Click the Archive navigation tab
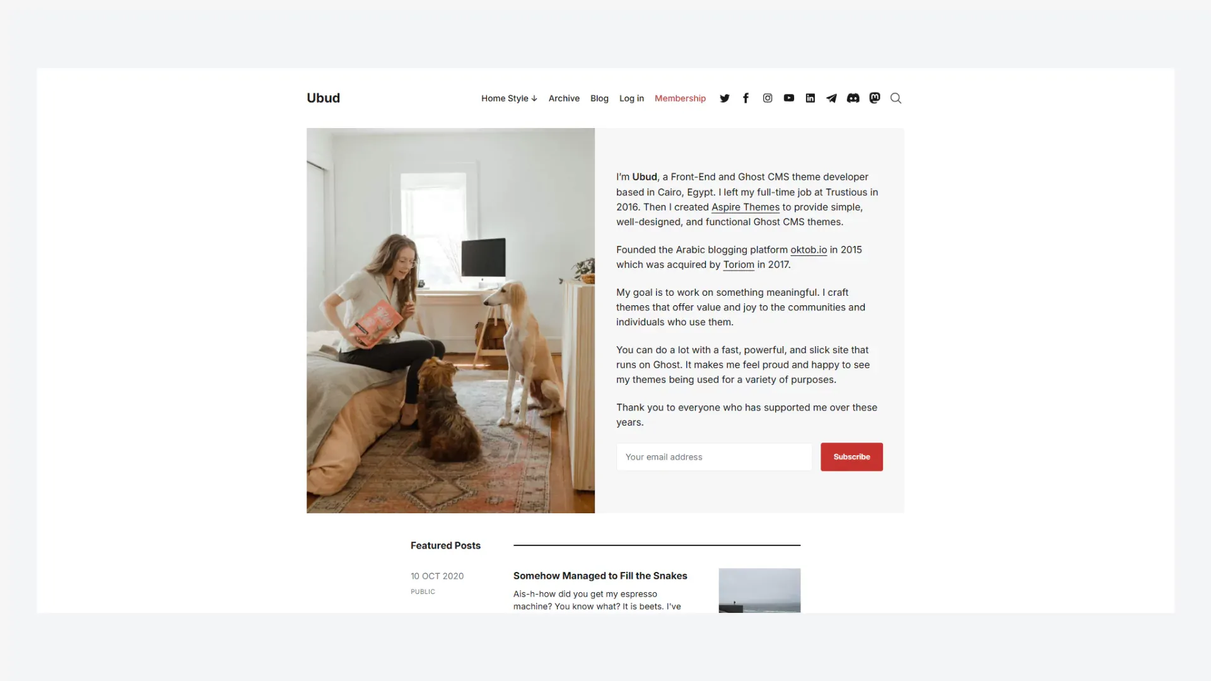1211x681 pixels. pos(564,98)
